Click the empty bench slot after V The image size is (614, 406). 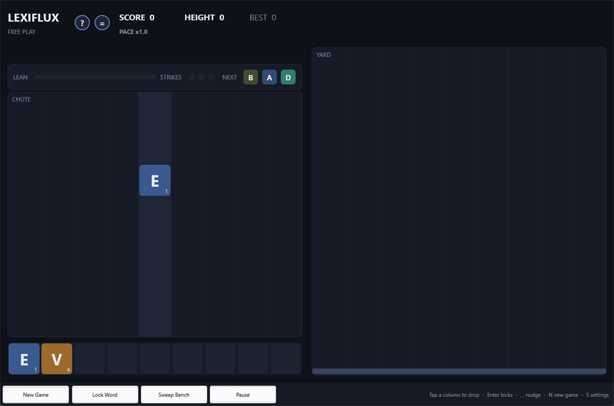[x=89, y=359]
